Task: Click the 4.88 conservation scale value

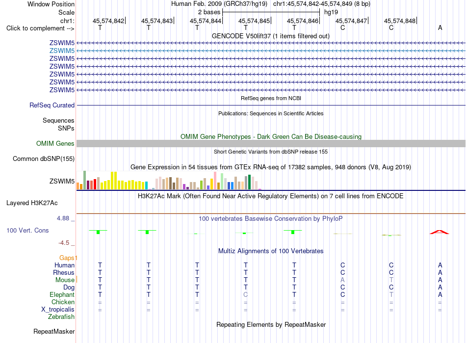Action: [63, 218]
